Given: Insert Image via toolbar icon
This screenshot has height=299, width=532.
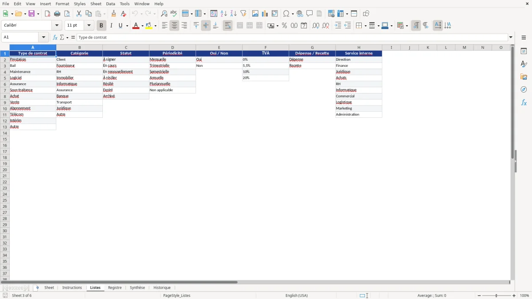Looking at the screenshot, I should click(255, 13).
